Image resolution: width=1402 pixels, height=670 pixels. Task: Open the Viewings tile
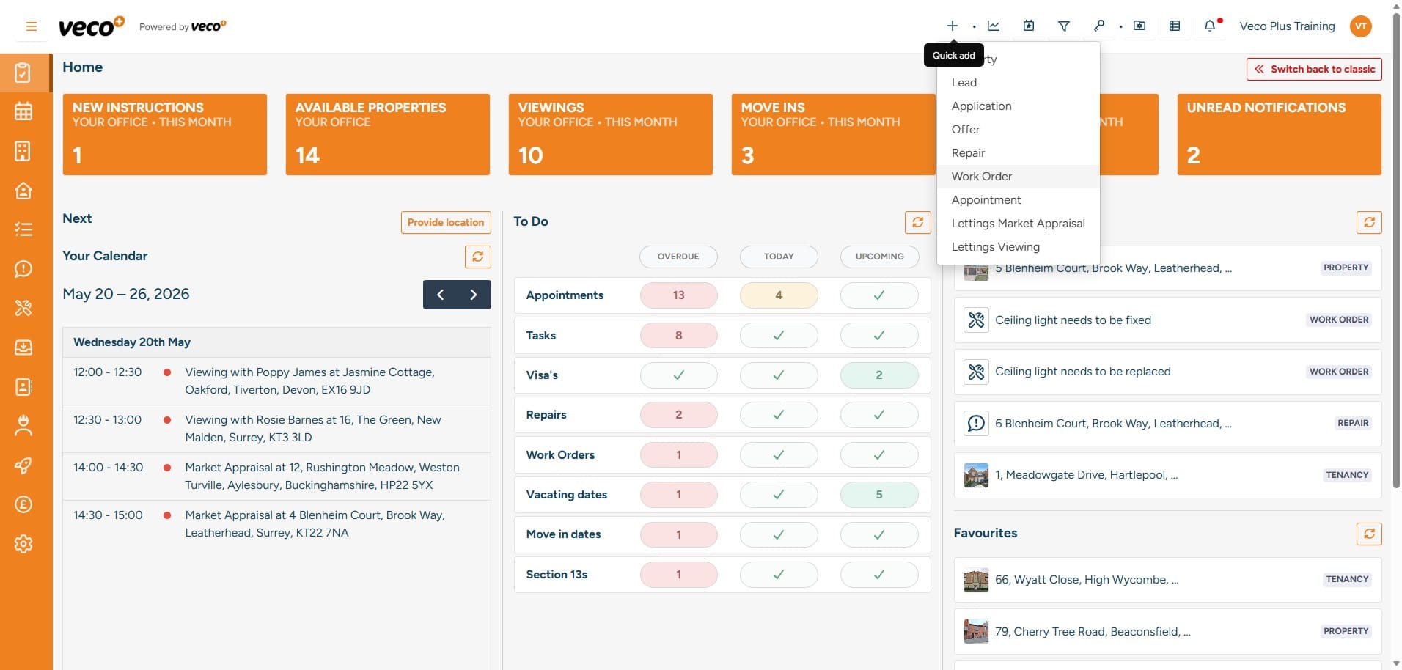point(611,134)
